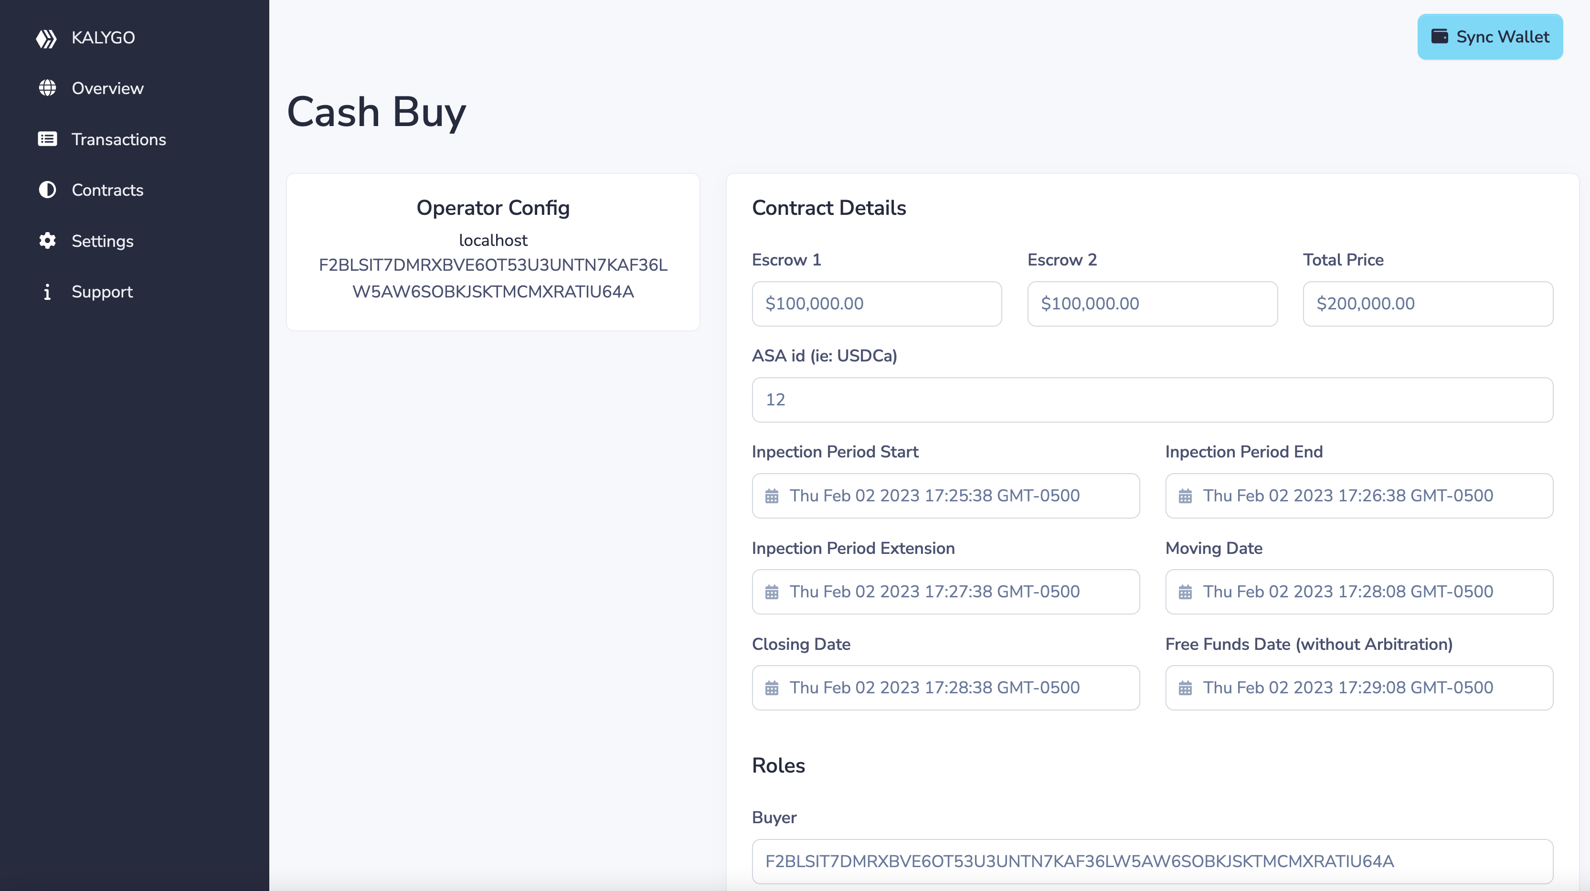
Task: Click the Transactions list icon
Action: pos(48,139)
